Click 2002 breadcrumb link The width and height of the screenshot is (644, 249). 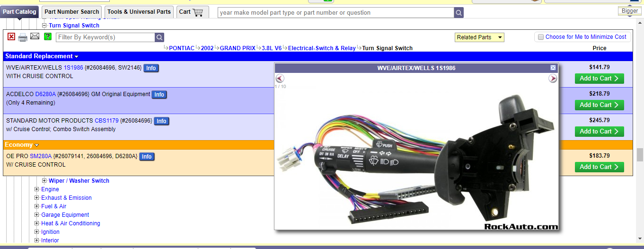[207, 48]
